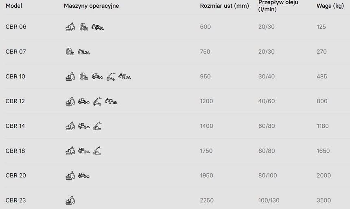Click the wheel loader icon in the CBR 20 row
350x209 pixels.
coord(83,176)
